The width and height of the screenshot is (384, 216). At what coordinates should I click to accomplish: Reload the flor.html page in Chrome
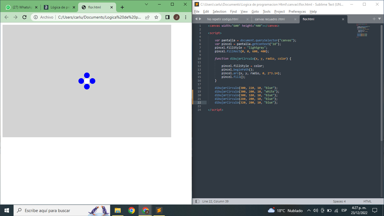[24, 17]
